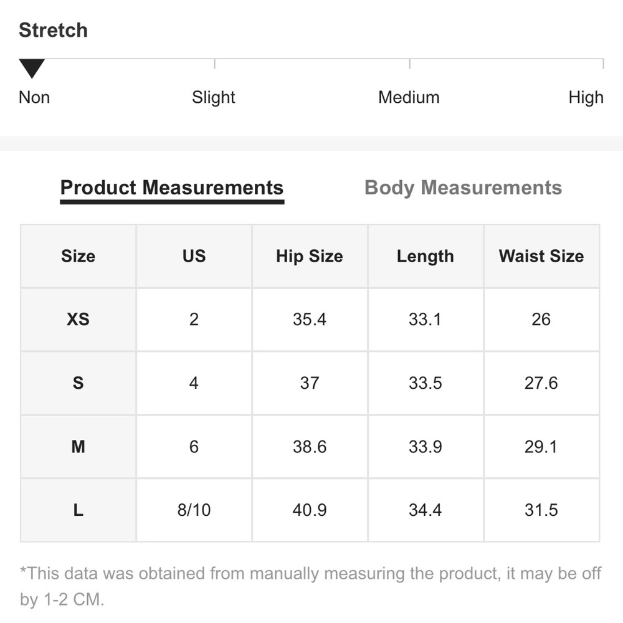This screenshot has width=623, height=623.
Task: Select the XS size row
Action: 310,320
